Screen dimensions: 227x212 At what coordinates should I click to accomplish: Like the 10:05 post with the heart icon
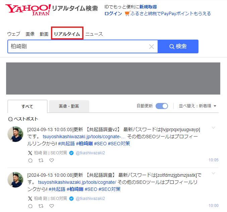[52, 160]
